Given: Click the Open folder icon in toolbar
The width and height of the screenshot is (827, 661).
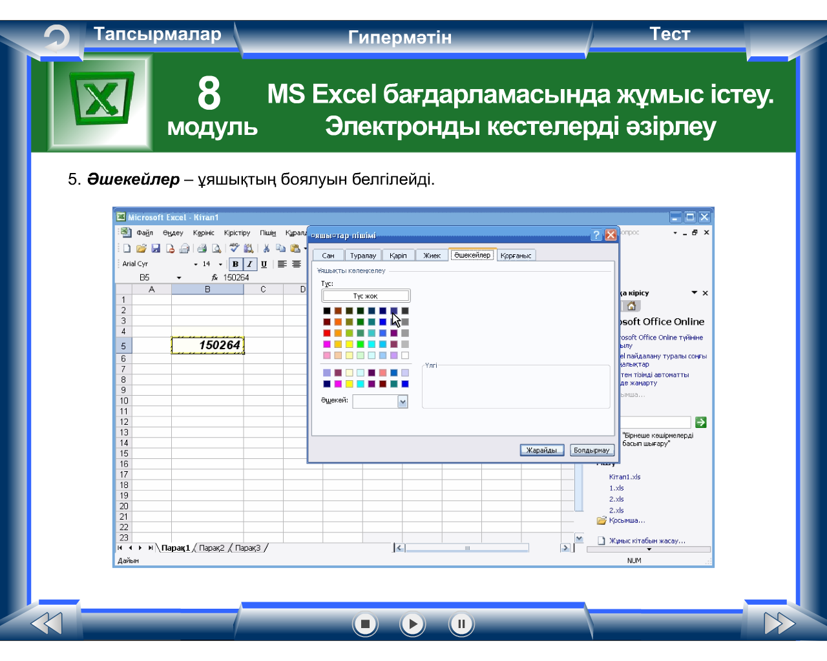Looking at the screenshot, I should pos(141,248).
